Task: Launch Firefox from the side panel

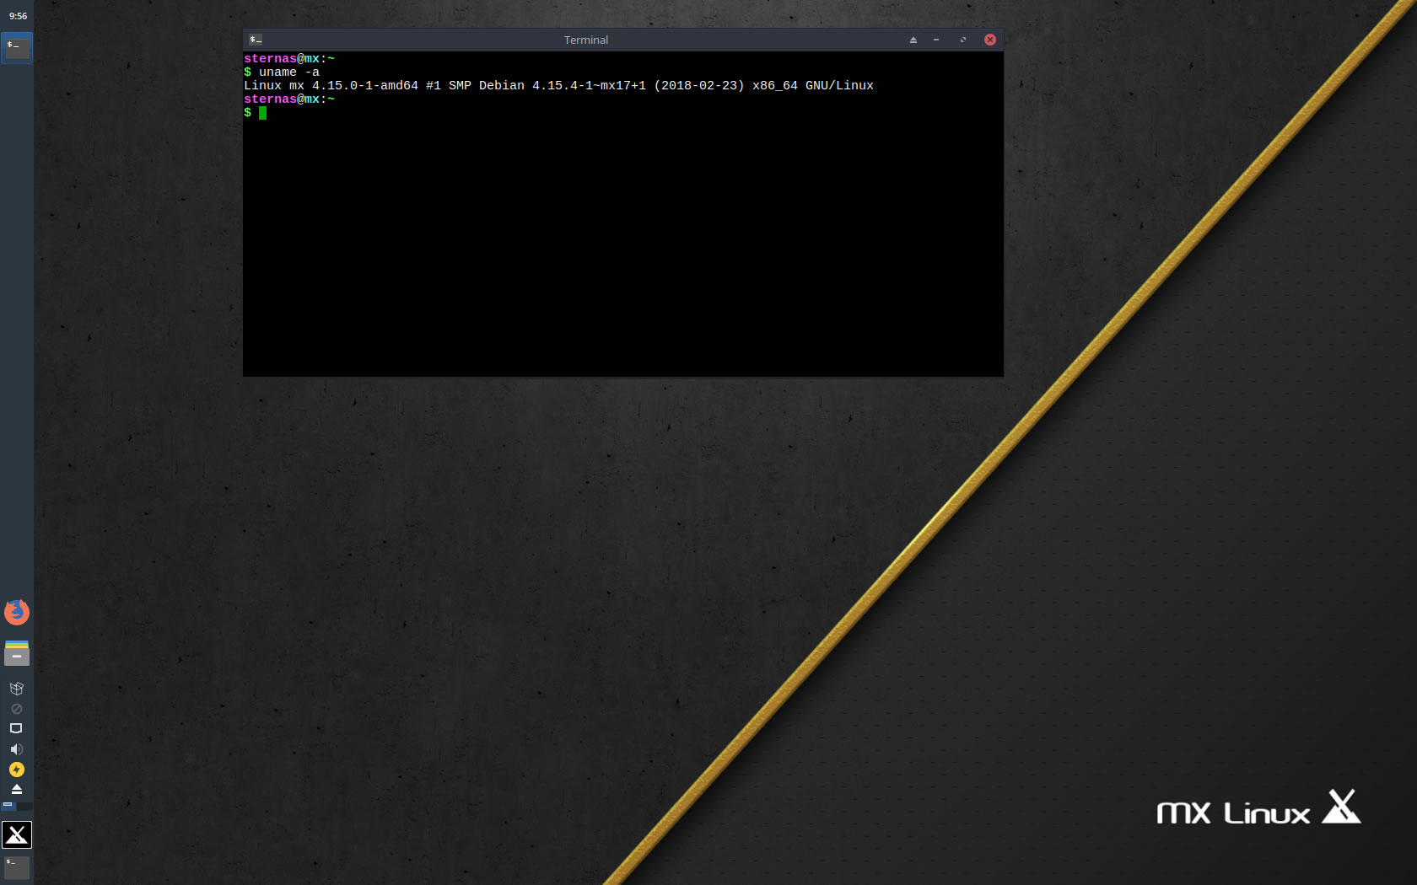Action: coord(17,612)
